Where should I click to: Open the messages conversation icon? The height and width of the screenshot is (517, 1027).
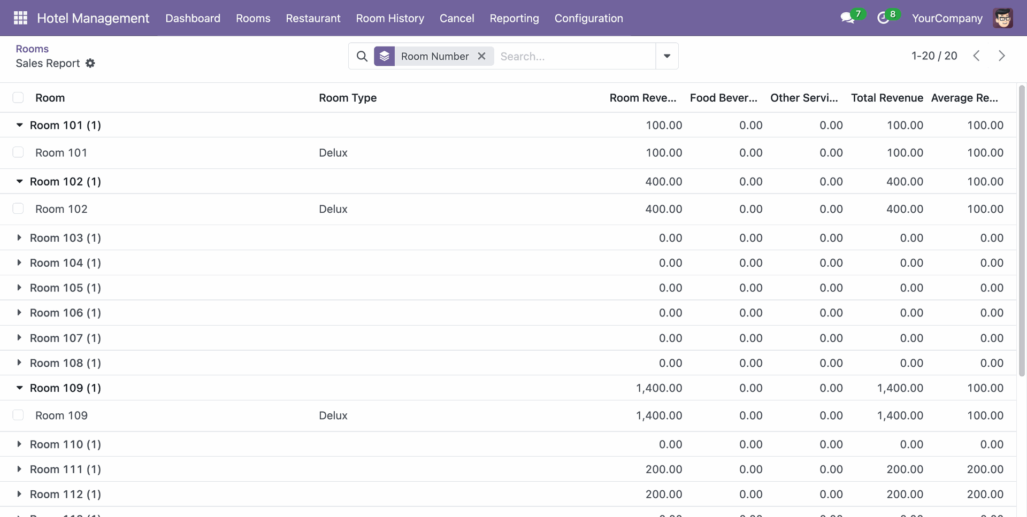(x=847, y=18)
